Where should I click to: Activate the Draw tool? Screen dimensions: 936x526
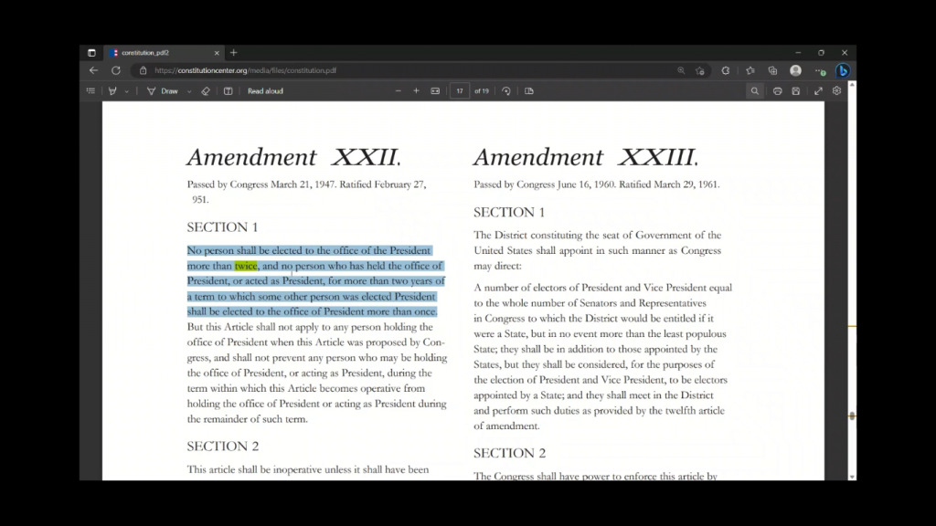pos(163,91)
